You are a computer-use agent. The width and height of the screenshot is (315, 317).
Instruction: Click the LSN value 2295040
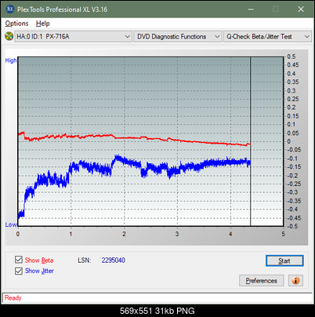[114, 261]
